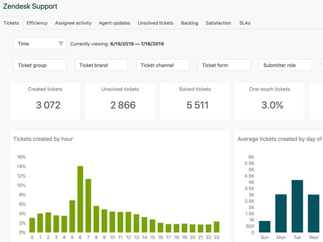Expand the Submitter role filter

[x=286, y=65]
